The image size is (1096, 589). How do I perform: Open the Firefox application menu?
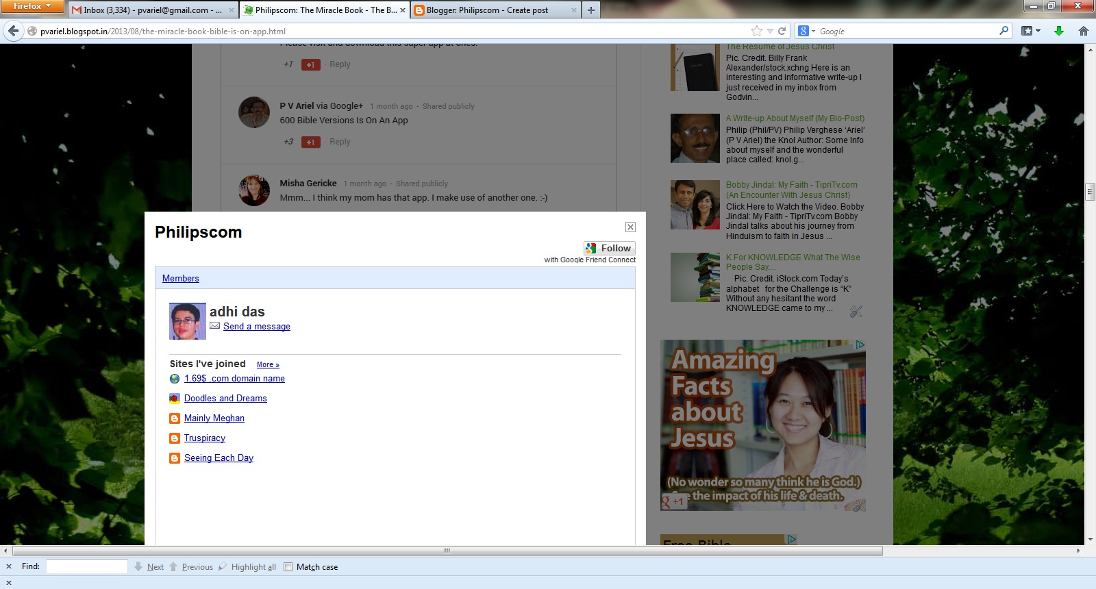32,6
